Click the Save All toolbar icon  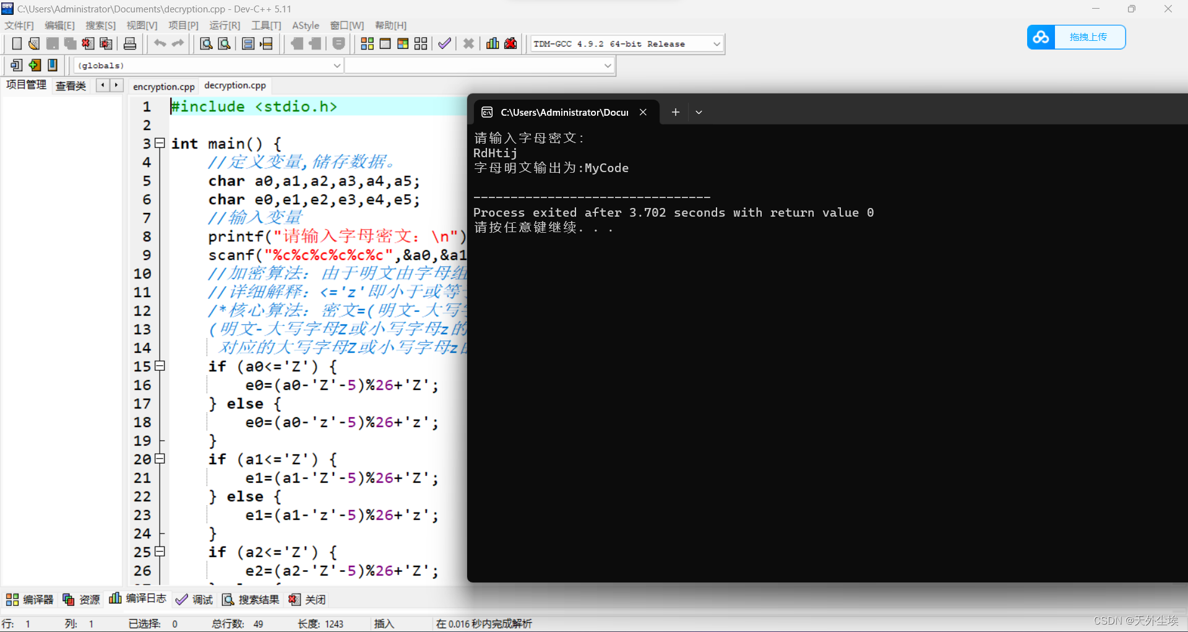[70, 43]
